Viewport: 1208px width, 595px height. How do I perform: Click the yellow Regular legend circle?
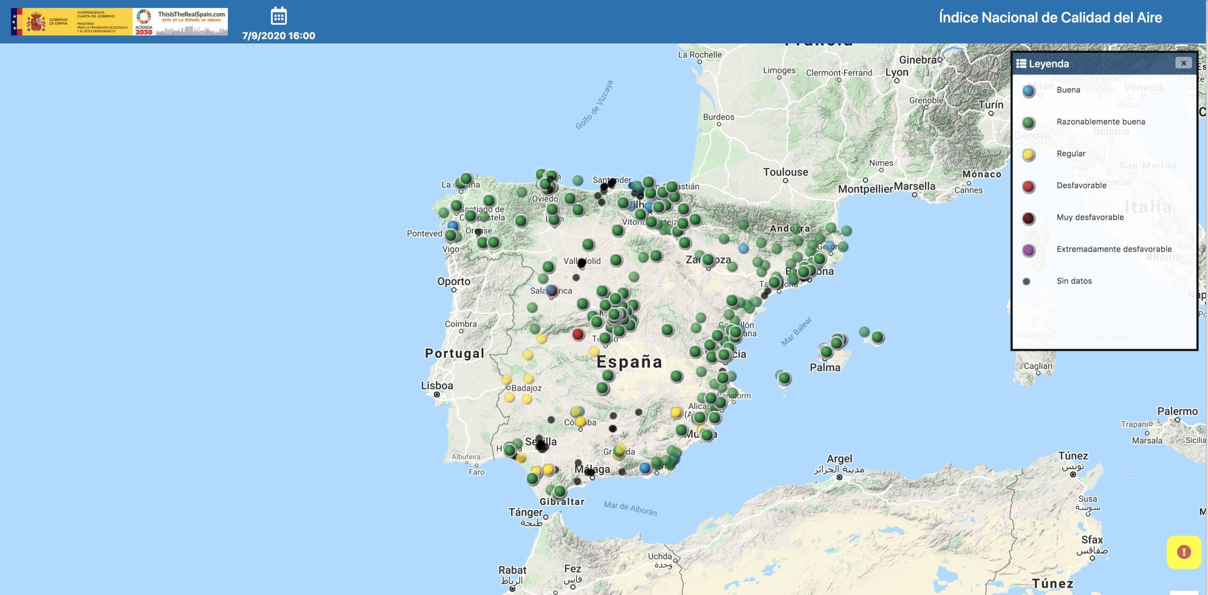(1029, 154)
